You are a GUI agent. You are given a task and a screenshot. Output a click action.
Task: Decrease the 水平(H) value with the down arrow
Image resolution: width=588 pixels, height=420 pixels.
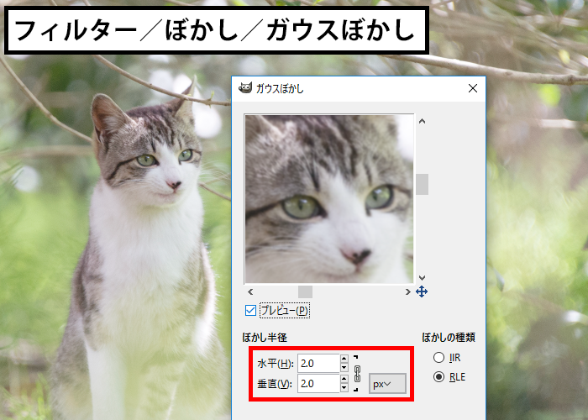point(344,368)
